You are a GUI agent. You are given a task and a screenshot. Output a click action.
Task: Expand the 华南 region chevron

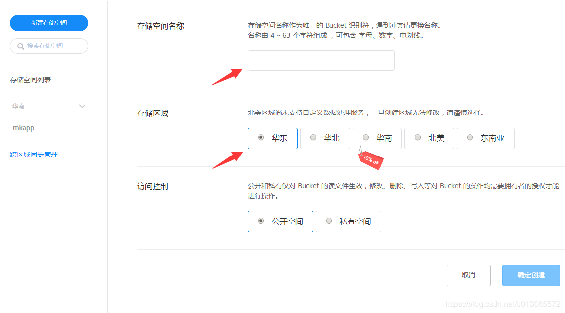82,106
